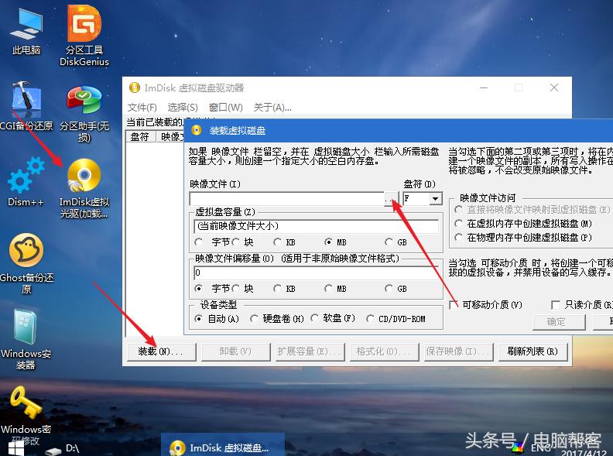This screenshot has width=613, height=456.
Task: Launch the 分区工具 DiskGenius desktop icon
Action: tap(84, 35)
